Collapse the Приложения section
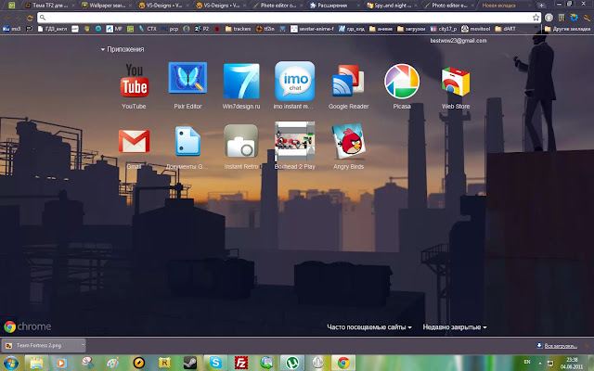This screenshot has height=371, width=594. tap(123, 49)
